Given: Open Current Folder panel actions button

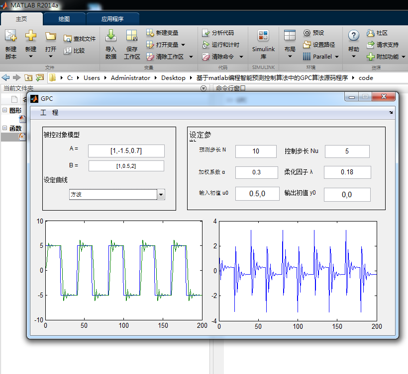Looking at the screenshot, I should [x=204, y=88].
